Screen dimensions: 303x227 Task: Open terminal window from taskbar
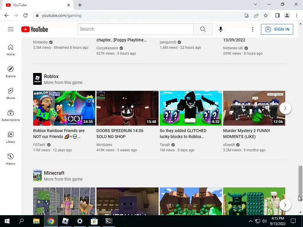coord(109,221)
